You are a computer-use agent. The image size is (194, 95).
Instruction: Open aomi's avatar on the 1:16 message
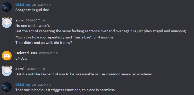pos(7,22)
